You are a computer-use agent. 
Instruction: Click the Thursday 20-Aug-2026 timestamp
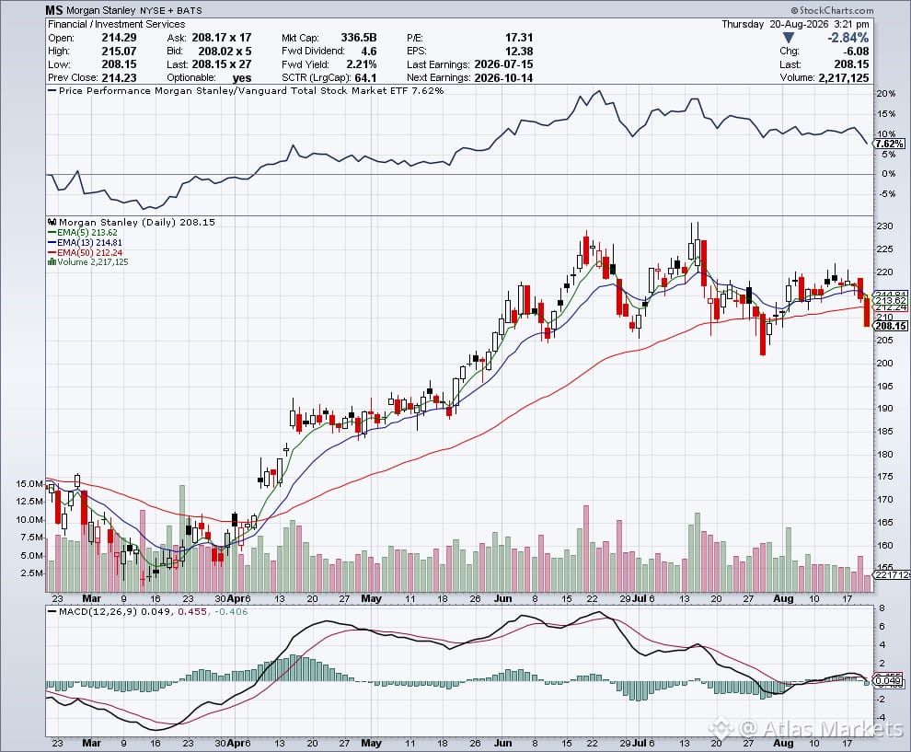click(795, 24)
